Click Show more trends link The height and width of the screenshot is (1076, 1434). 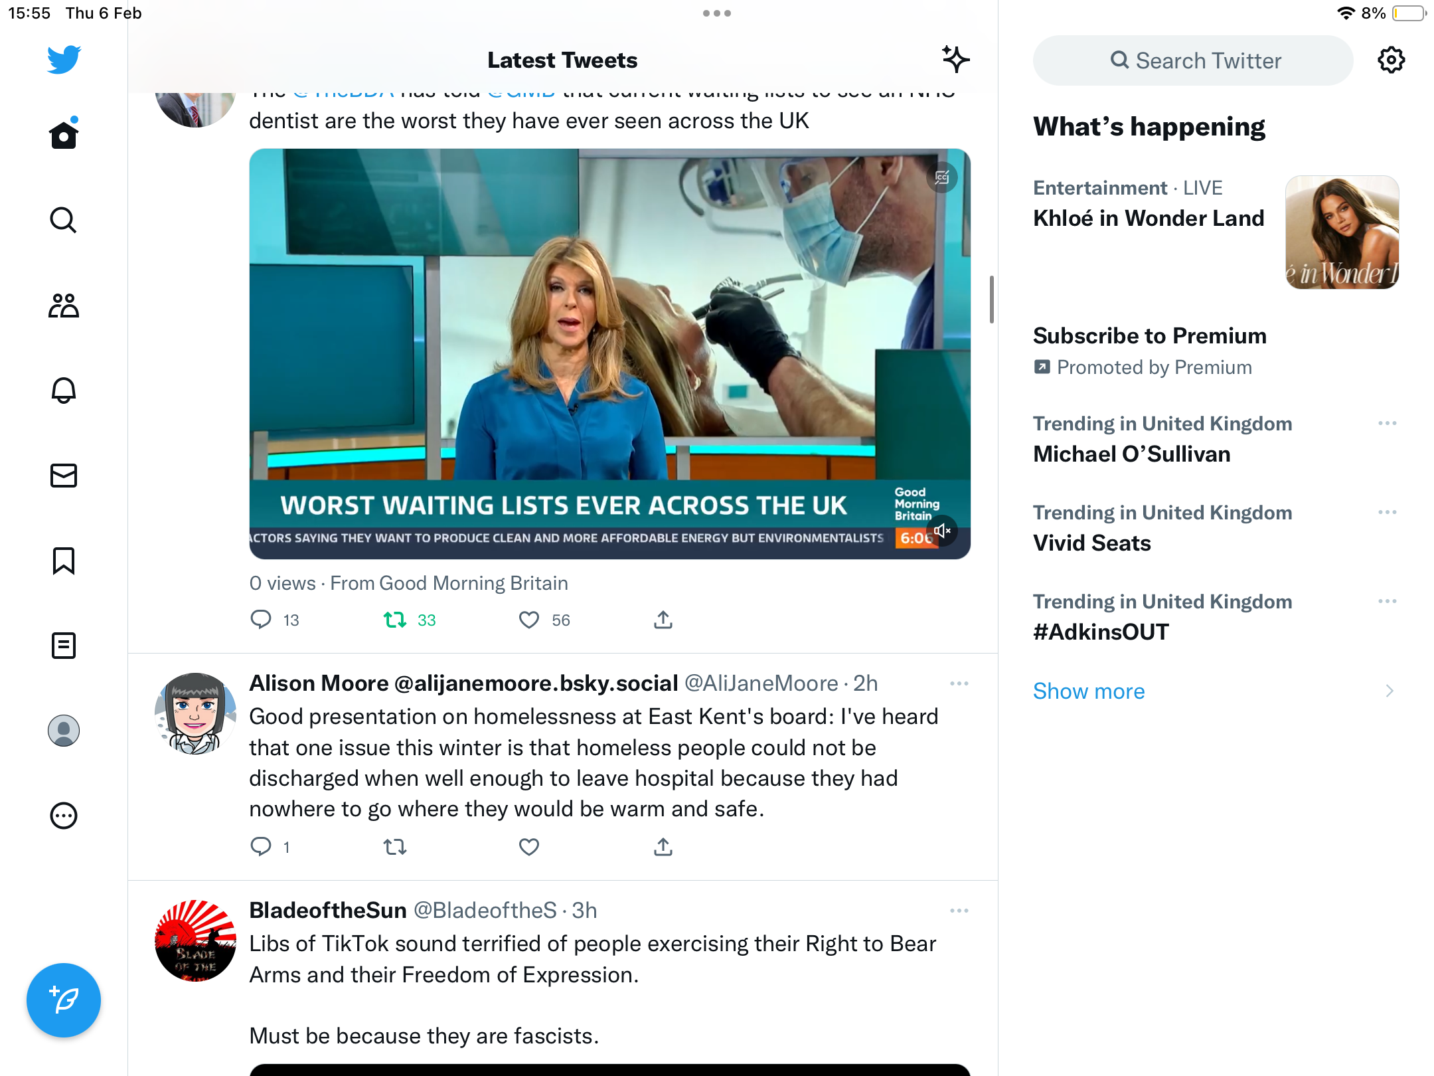click(1089, 691)
